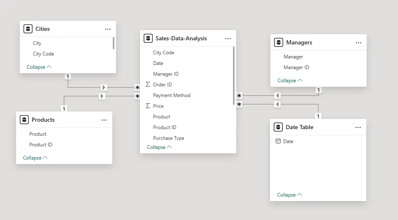Click the 1 cardinality marker under Cities table
The image size is (398, 220).
click(67, 76)
